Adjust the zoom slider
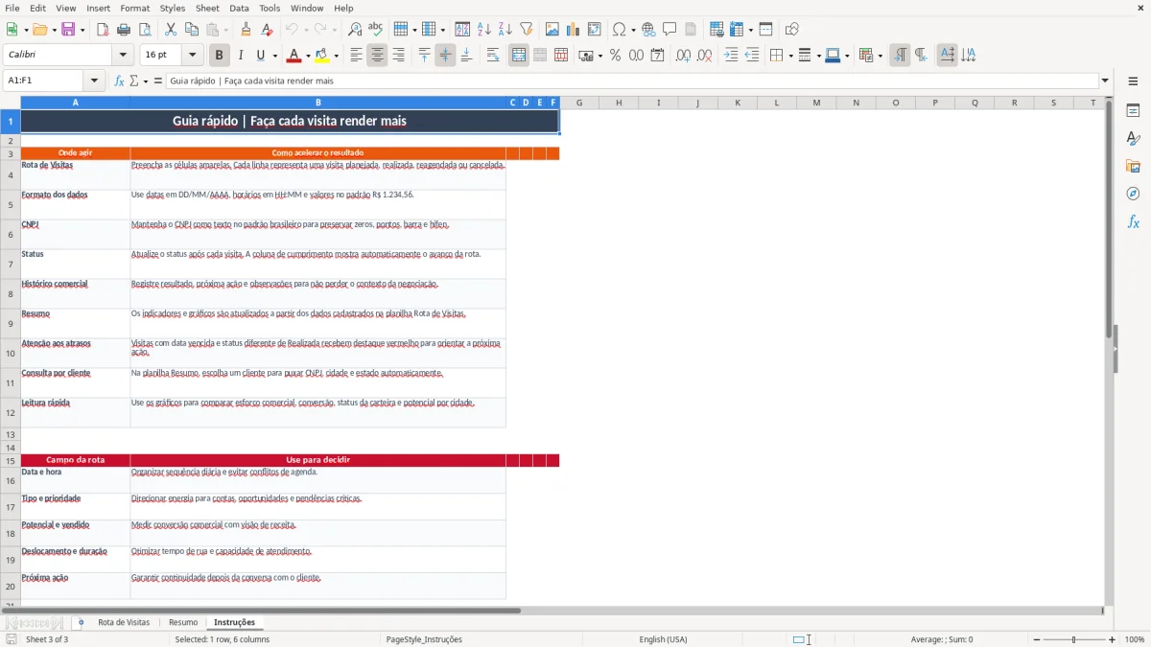Viewport: 1151px width, 647px height. coord(1073,639)
